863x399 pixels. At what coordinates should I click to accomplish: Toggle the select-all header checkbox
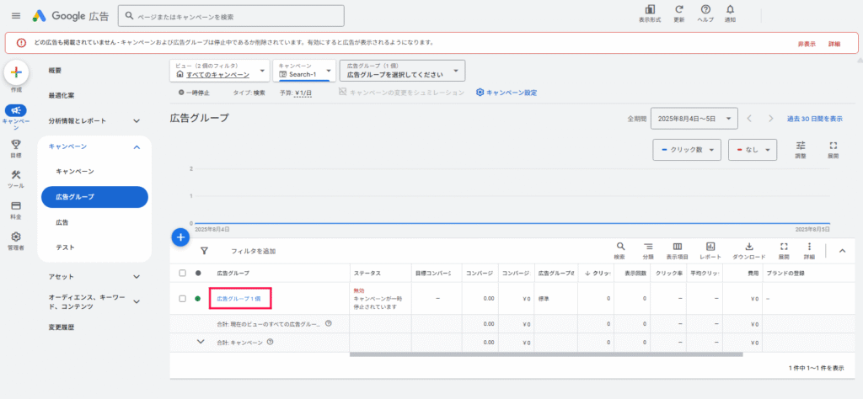(183, 273)
